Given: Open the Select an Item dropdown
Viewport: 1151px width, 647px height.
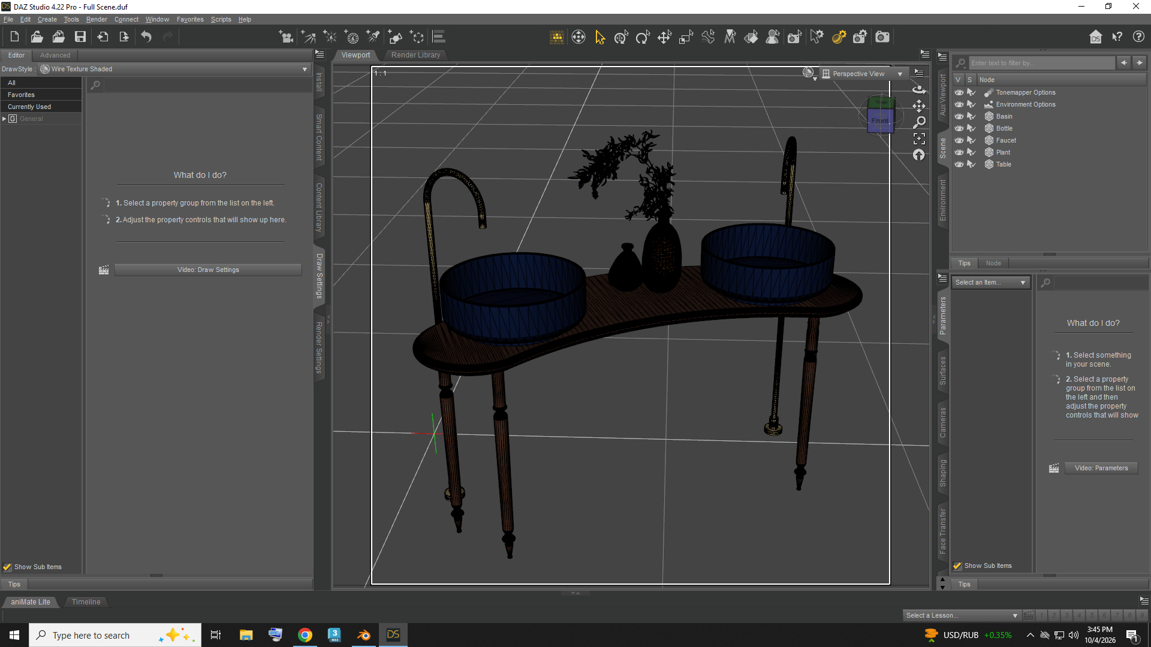Looking at the screenshot, I should pos(990,282).
